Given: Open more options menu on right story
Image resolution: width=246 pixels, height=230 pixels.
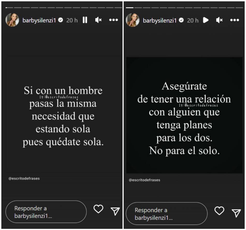Looking at the screenshot, I should click(x=234, y=20).
